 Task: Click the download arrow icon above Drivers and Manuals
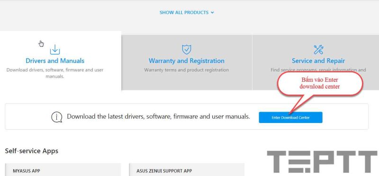[x=55, y=50]
